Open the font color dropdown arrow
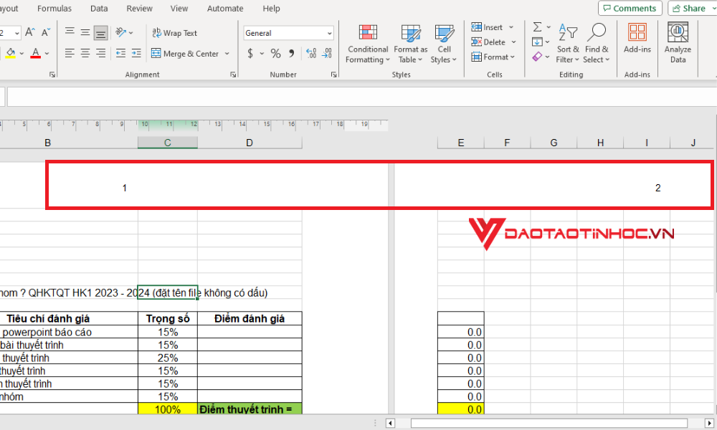The image size is (717, 430). (x=47, y=54)
